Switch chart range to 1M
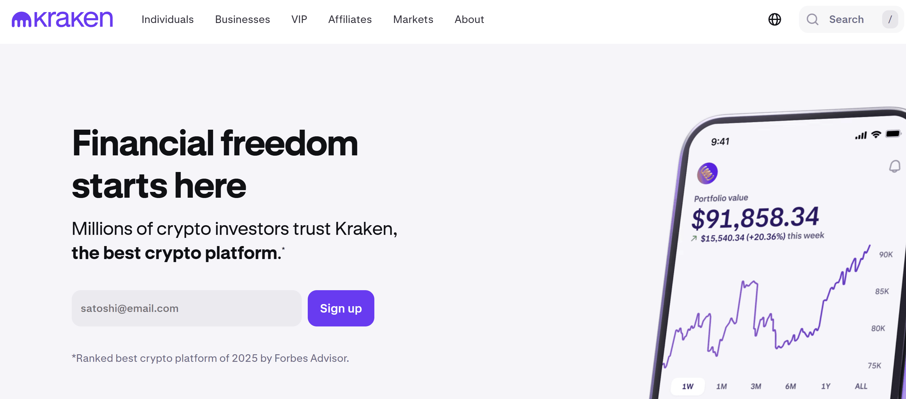Screen dimensions: 906x399 pyautogui.click(x=721, y=386)
